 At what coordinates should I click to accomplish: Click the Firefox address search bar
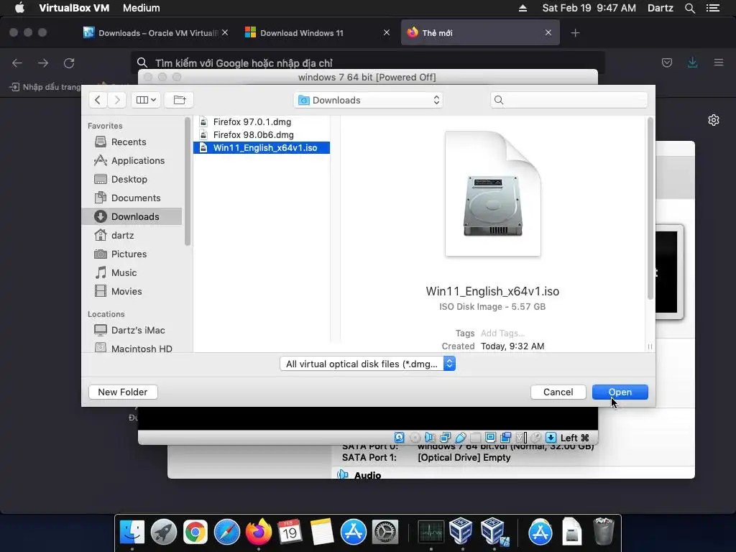(x=367, y=63)
